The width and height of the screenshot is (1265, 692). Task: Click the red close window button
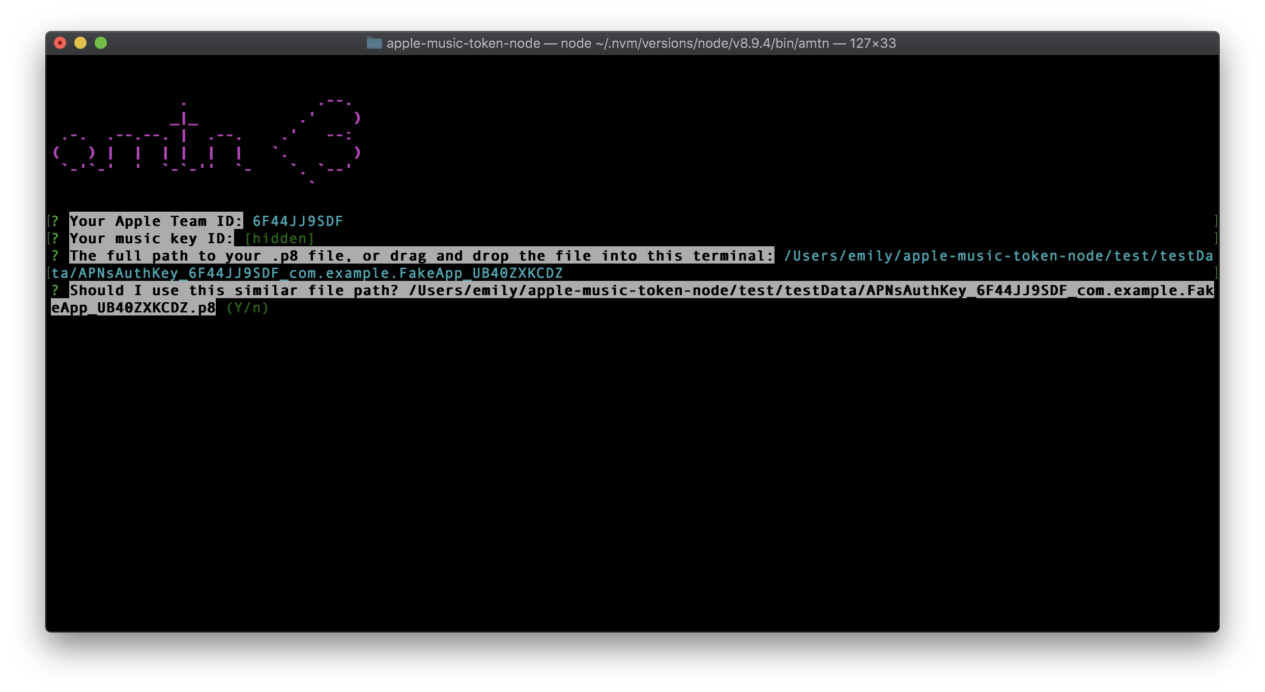pos(60,43)
